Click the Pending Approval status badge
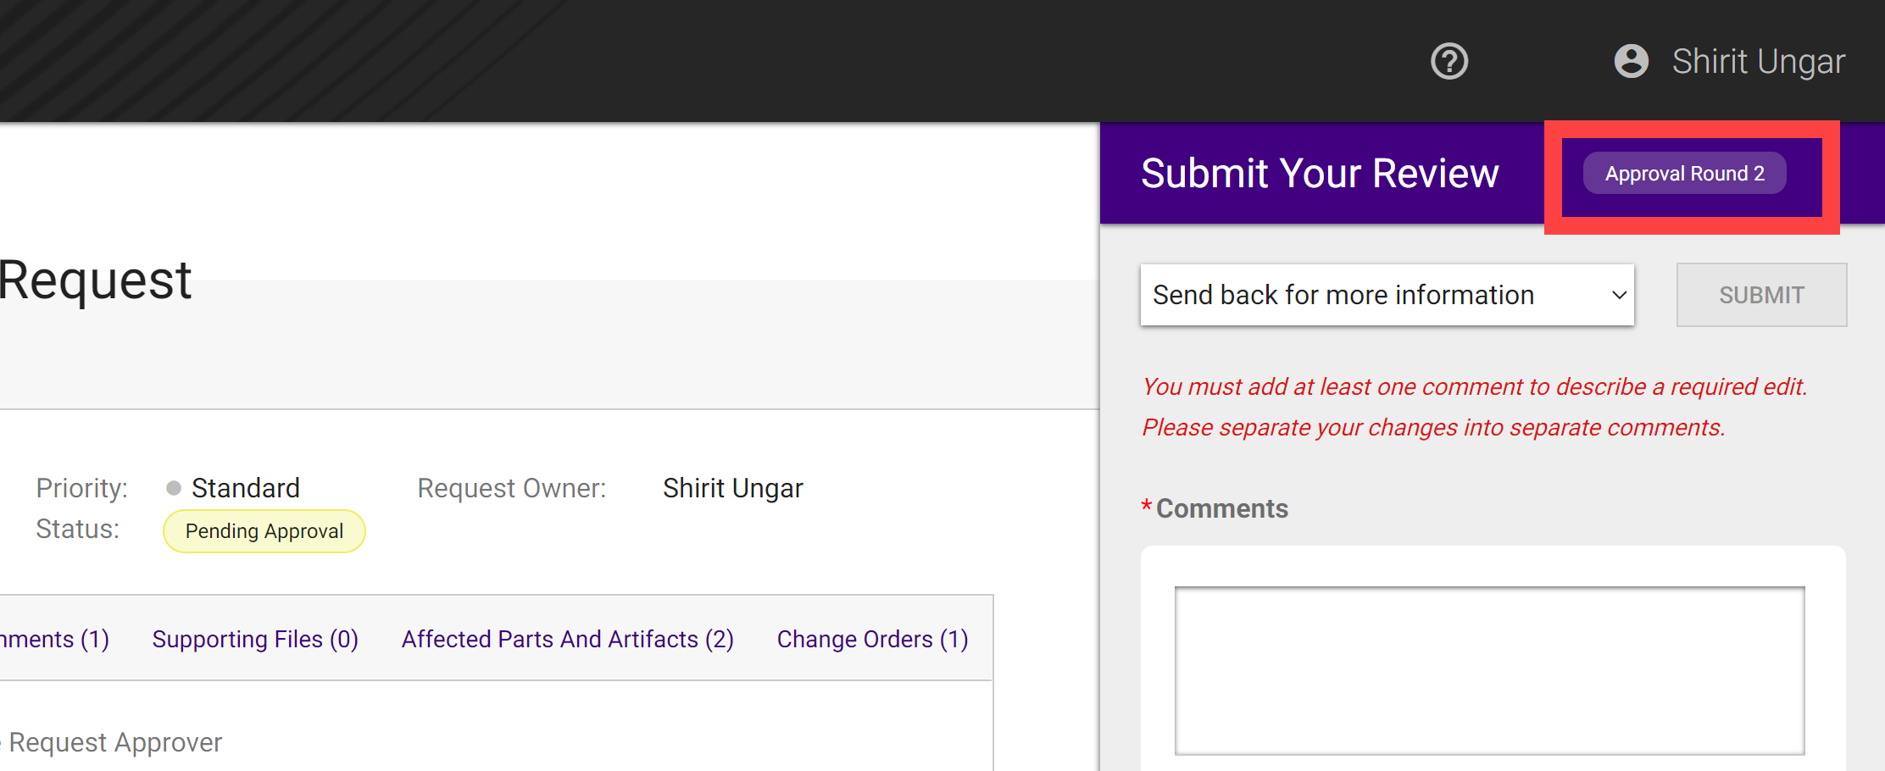Image resolution: width=1885 pixels, height=771 pixels. 264,531
